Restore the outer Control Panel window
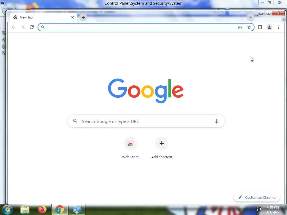 pyautogui.click(x=270, y=3)
